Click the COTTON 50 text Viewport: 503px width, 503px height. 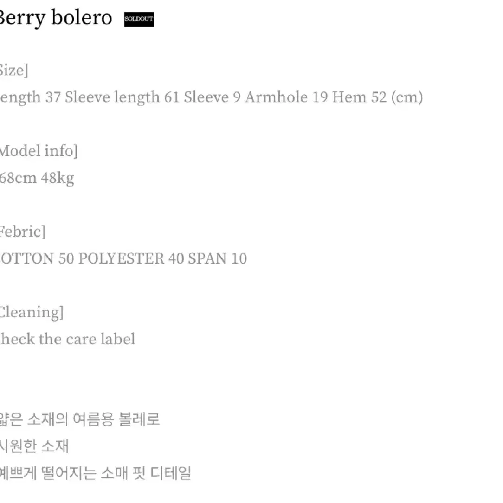[x=37, y=258]
